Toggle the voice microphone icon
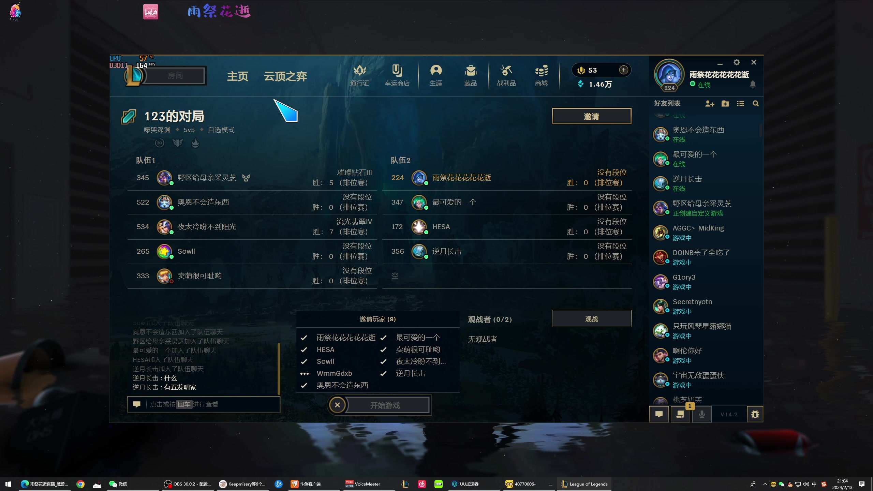The width and height of the screenshot is (873, 491). coord(702,414)
